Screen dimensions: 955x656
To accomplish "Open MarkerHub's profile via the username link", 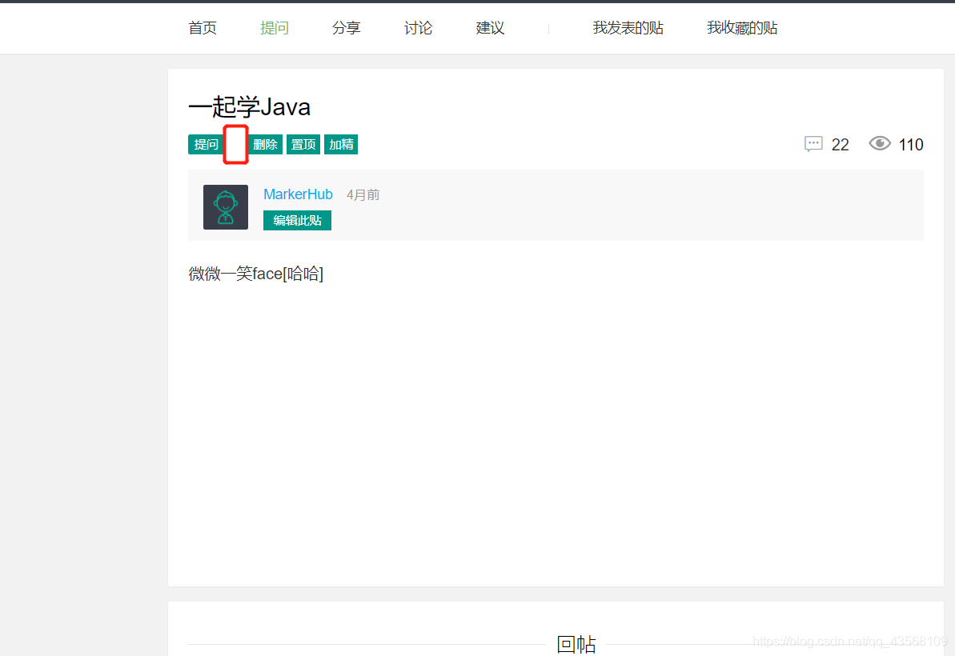I will pyautogui.click(x=298, y=194).
